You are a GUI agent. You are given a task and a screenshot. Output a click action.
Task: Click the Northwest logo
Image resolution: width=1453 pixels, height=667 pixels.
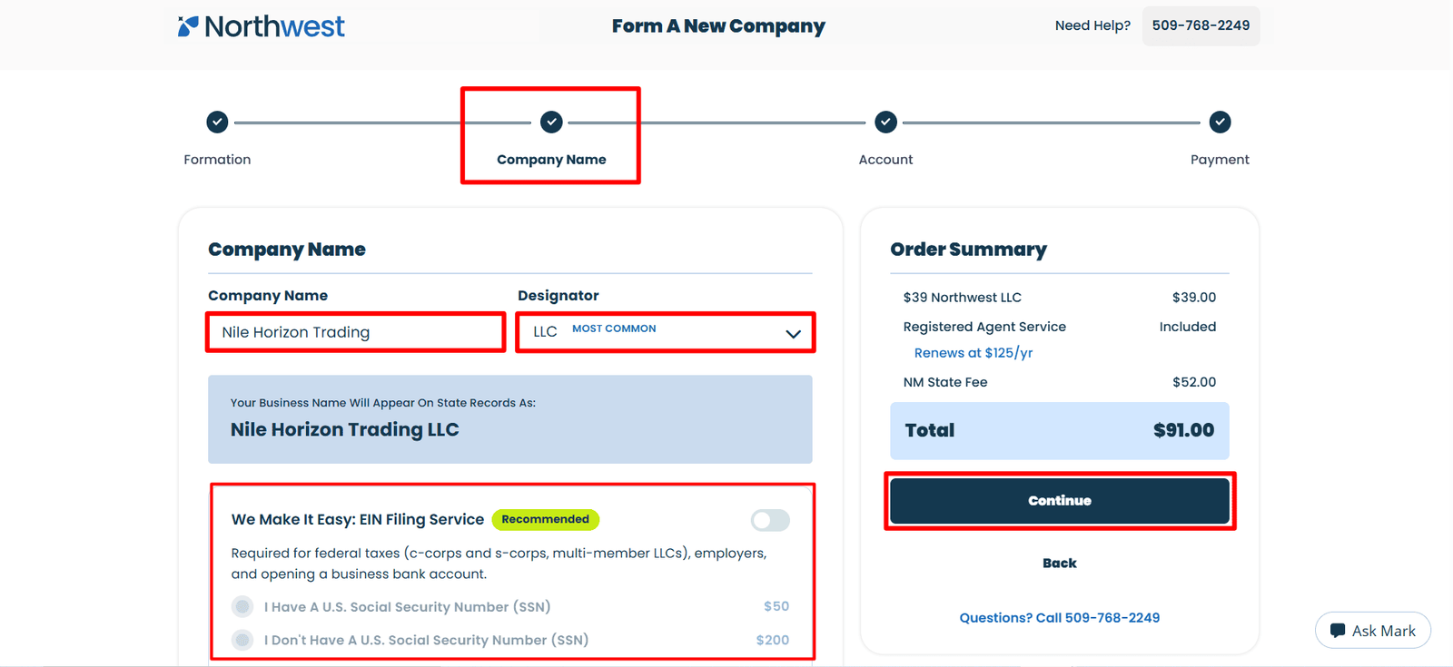point(262,26)
